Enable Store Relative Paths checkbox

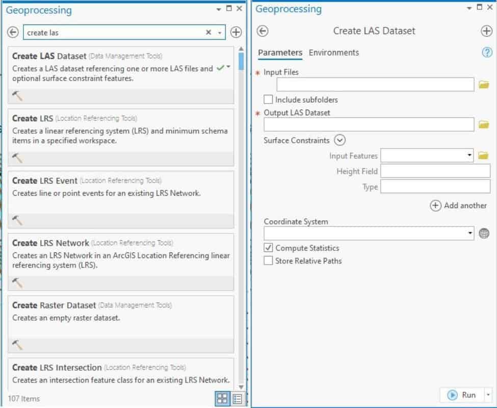[x=268, y=261]
